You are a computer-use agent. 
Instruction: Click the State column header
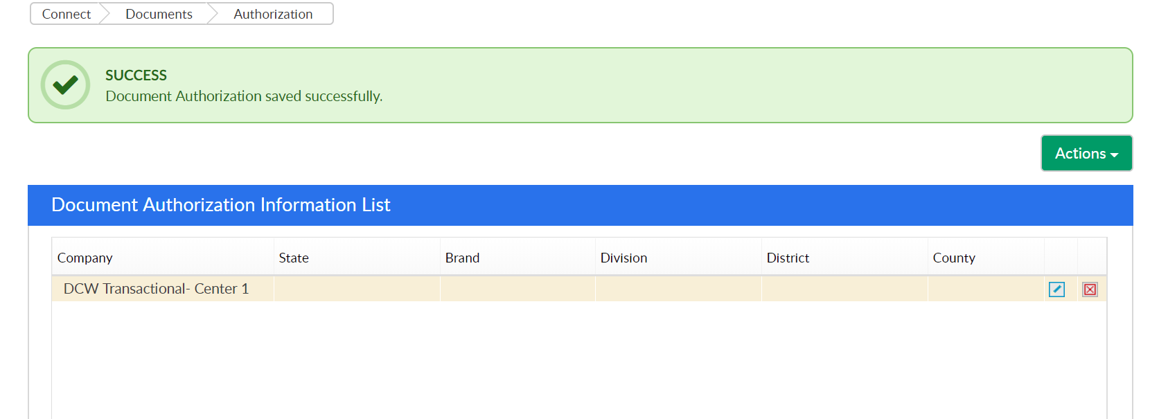(x=294, y=258)
